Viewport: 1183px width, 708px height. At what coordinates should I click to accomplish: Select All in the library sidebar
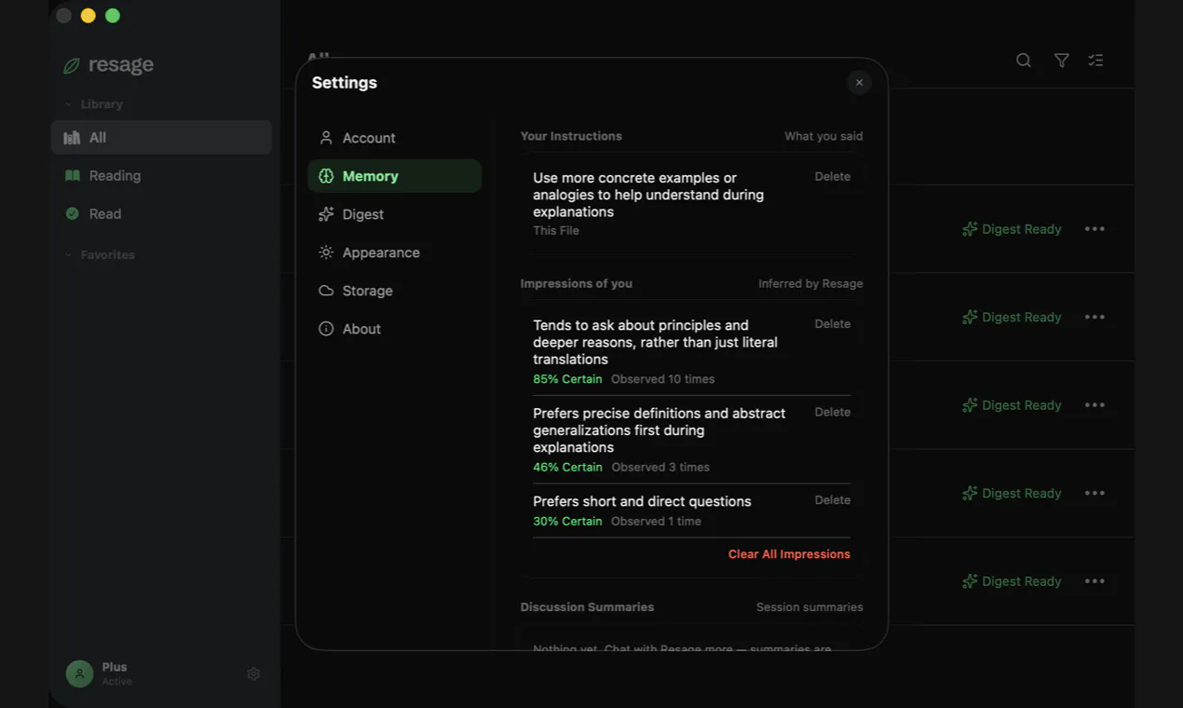[x=161, y=138]
